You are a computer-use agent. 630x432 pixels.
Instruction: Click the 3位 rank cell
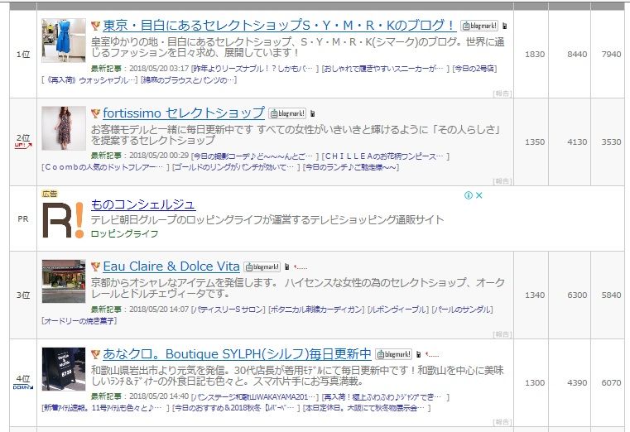click(23, 295)
